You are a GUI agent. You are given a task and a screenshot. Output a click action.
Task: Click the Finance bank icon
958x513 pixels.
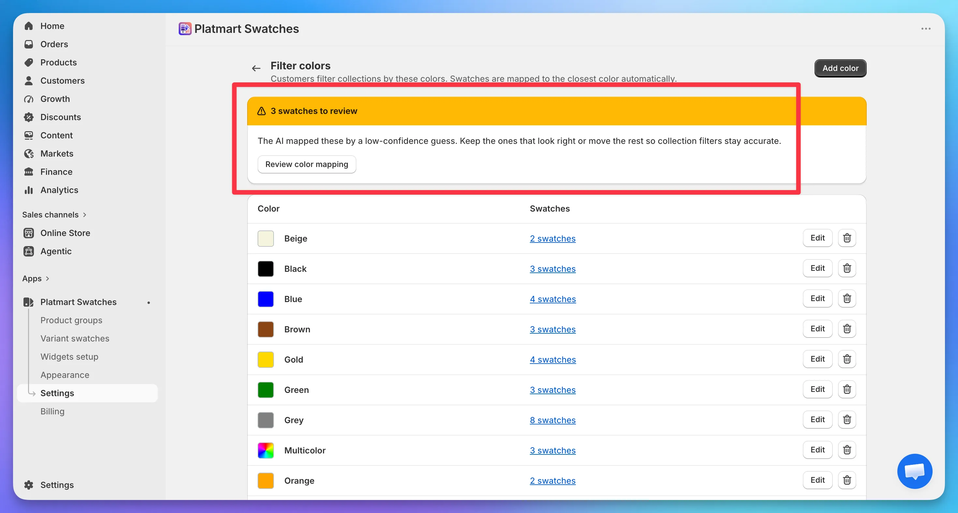(x=29, y=172)
